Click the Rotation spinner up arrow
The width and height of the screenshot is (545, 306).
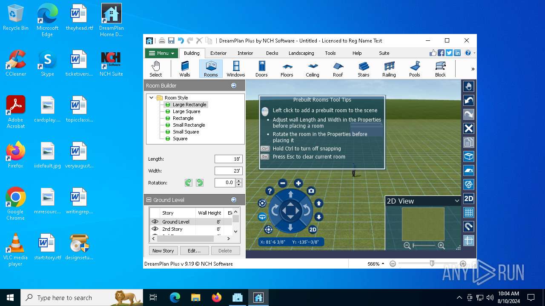click(x=238, y=181)
